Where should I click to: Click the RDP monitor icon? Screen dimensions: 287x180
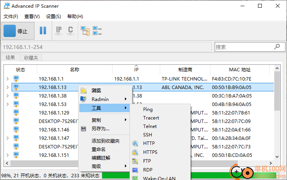point(135,170)
